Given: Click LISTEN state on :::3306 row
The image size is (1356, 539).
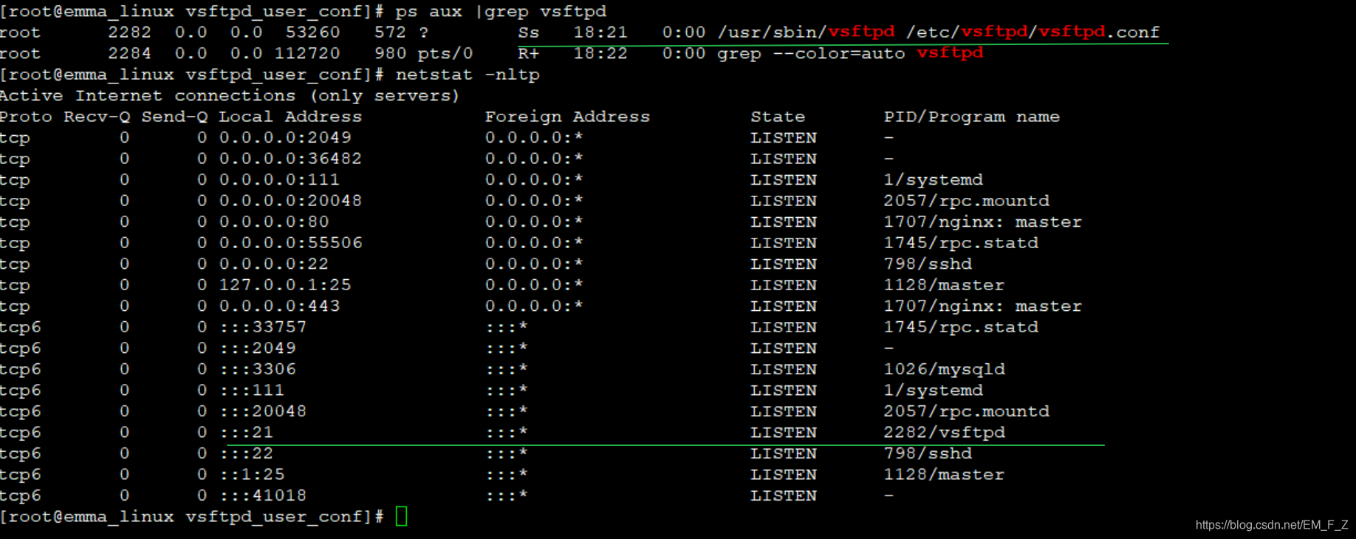Looking at the screenshot, I should point(784,369).
